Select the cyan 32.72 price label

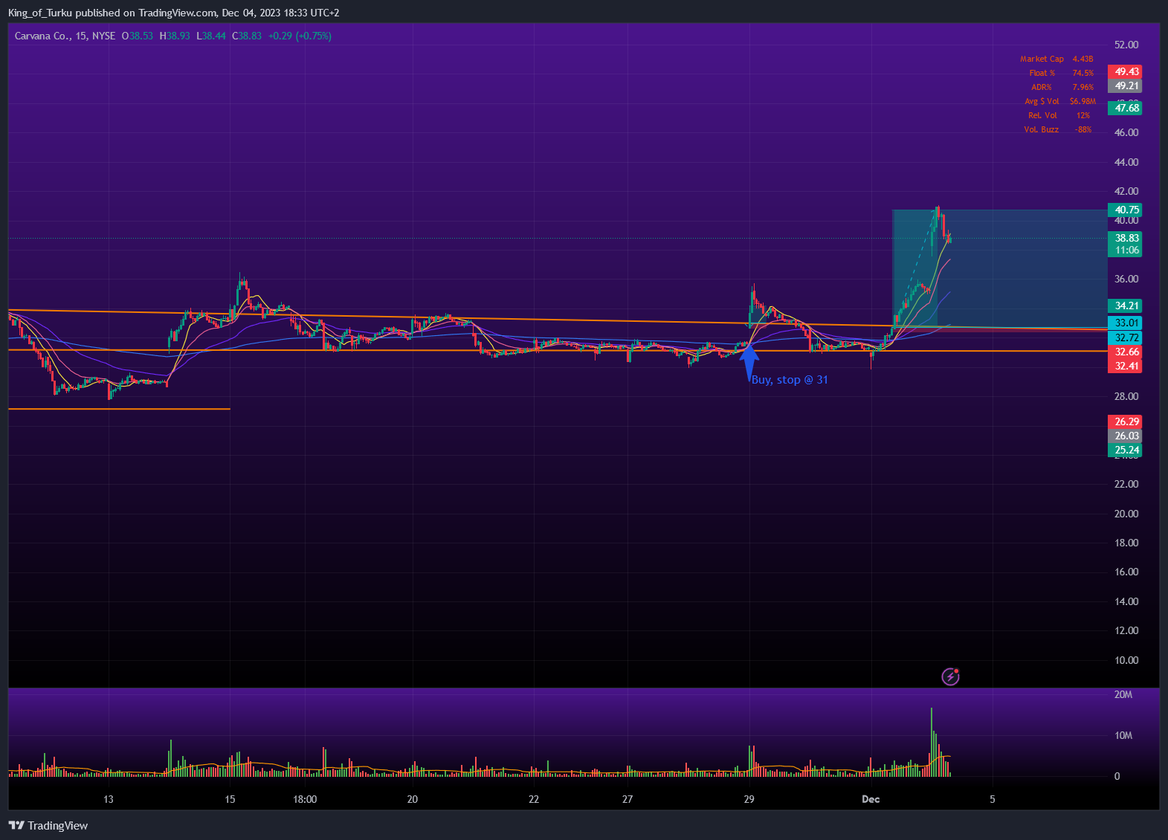[1125, 338]
